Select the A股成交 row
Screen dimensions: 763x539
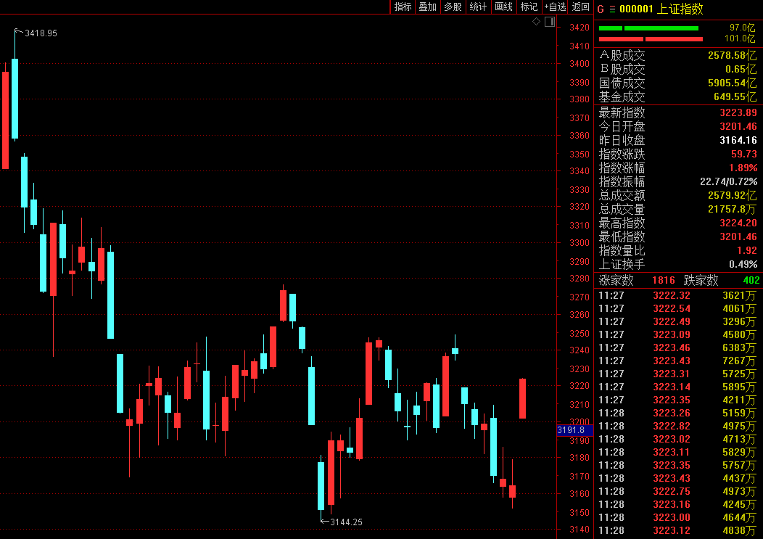point(677,56)
